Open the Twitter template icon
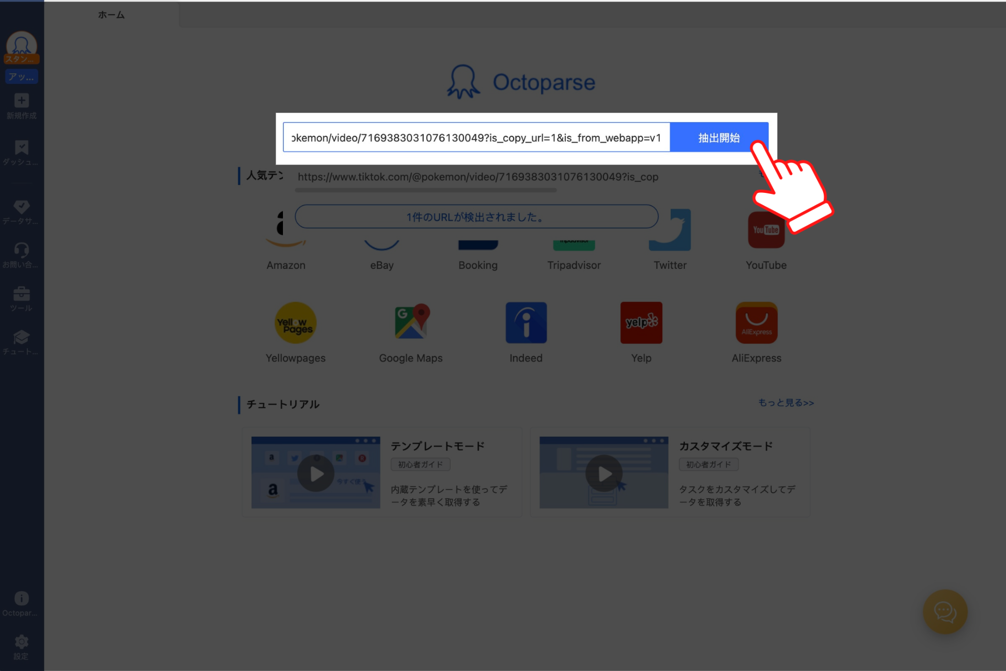The width and height of the screenshot is (1006, 671). pos(670,230)
